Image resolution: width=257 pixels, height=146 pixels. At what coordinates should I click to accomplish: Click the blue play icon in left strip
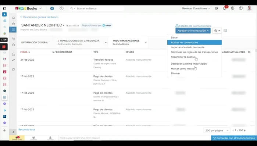click(x=4, y=14)
